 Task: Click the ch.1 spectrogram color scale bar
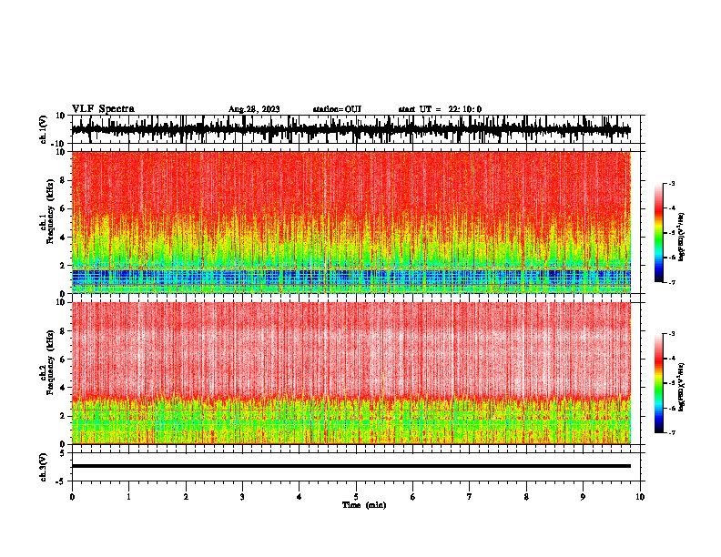click(x=658, y=233)
